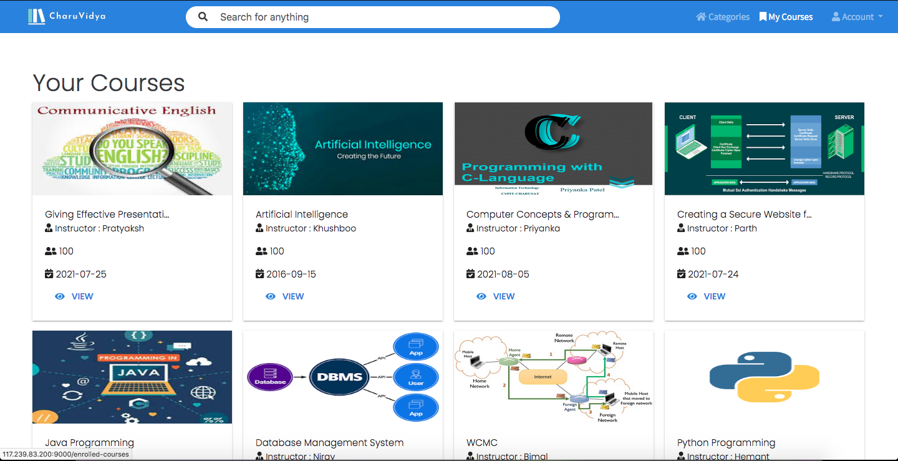This screenshot has height=461, width=898.
Task: Click VIEW on Computer Concepts & Programming course
Action: (x=496, y=296)
